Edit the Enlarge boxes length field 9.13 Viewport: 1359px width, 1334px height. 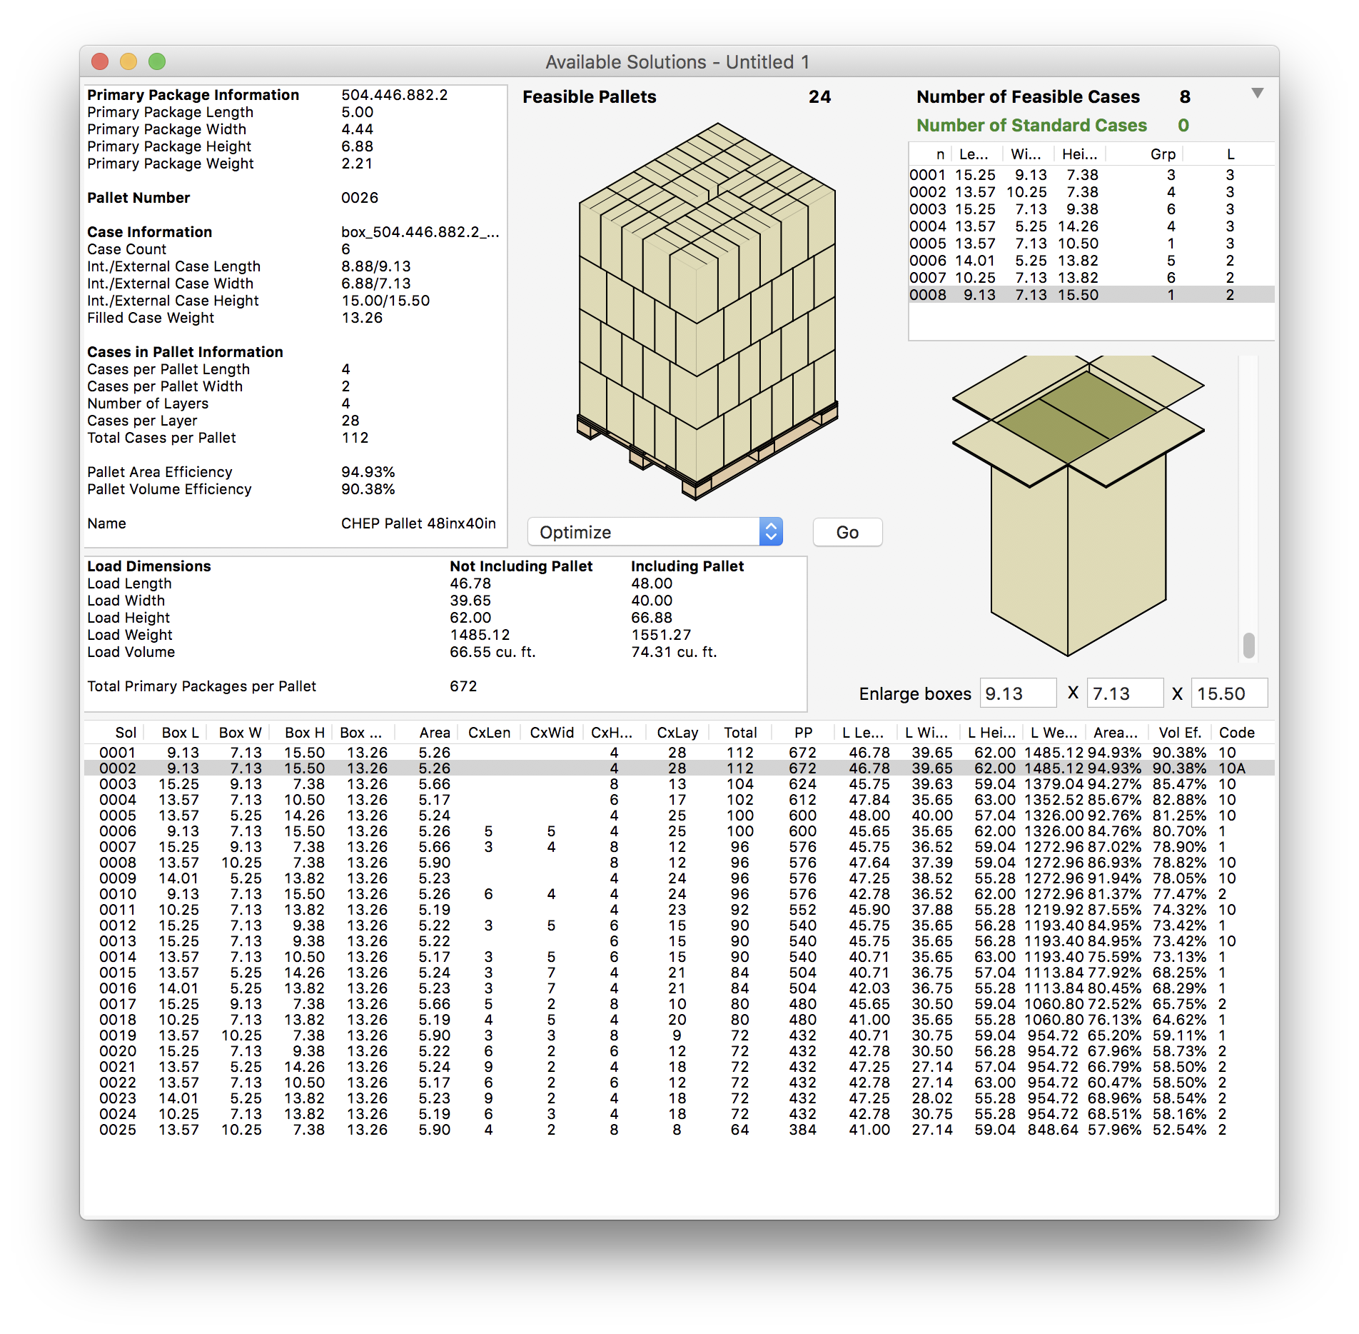coord(1017,693)
